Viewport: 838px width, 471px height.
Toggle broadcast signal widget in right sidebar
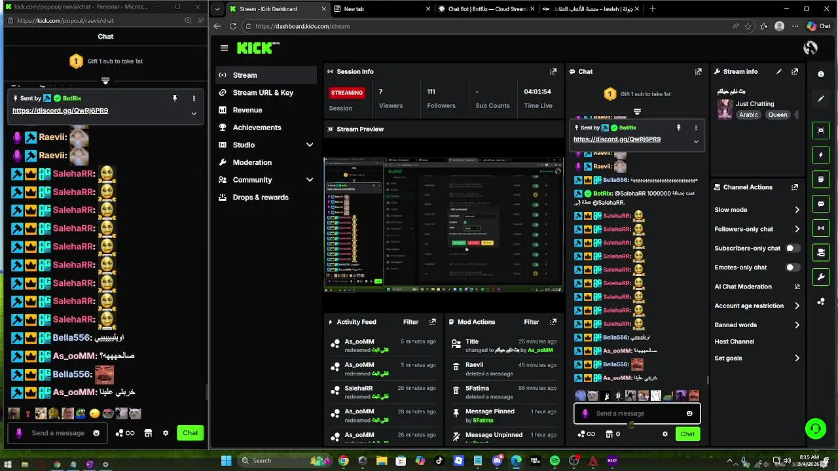[821, 228]
